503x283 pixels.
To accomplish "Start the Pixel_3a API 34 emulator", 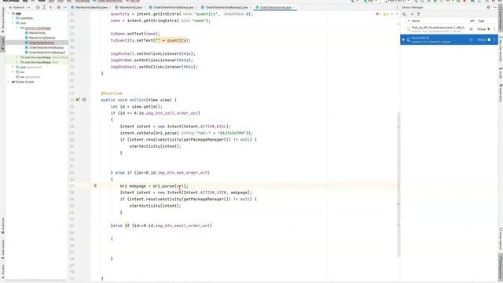I will [x=489, y=29].
